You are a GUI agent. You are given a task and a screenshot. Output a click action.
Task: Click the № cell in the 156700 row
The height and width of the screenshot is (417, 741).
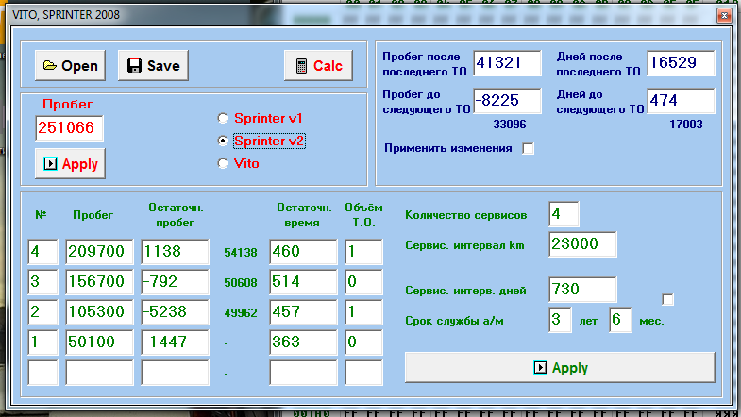pyautogui.click(x=42, y=282)
